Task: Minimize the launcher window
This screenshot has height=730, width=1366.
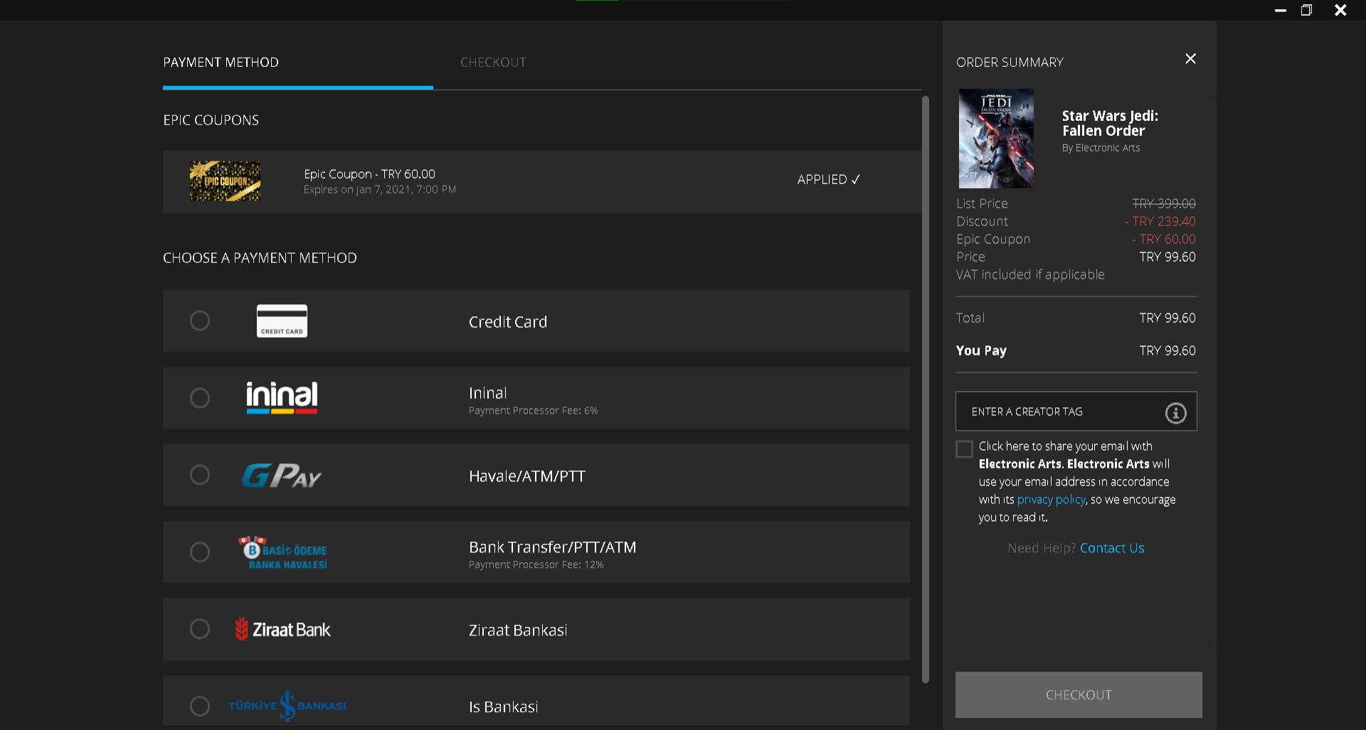Action: pyautogui.click(x=1281, y=10)
